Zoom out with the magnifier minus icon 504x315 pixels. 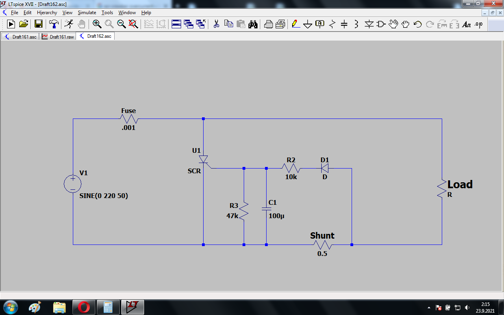(x=121, y=24)
